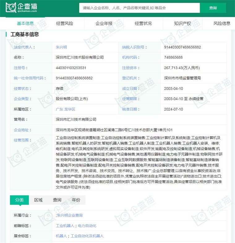
Task: Open the 工业自动化及机器人 exhibition tag
Action: tap(87, 236)
